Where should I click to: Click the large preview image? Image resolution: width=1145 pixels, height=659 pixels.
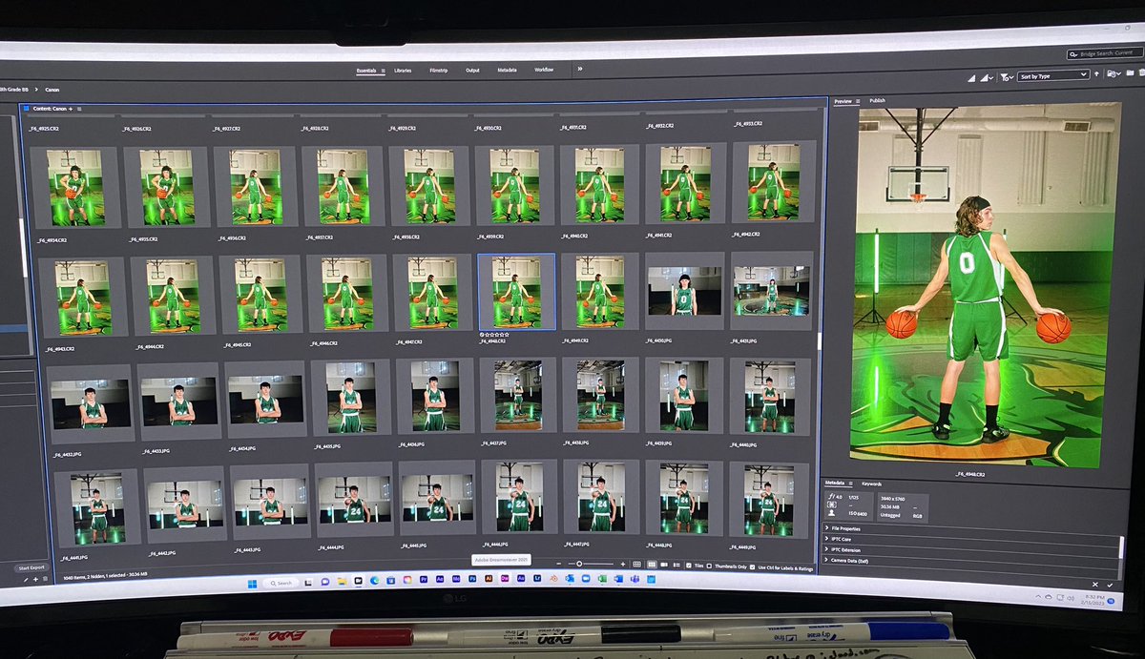tap(984, 284)
